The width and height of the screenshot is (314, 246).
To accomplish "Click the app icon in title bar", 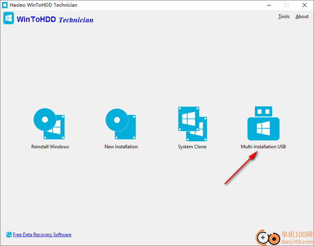I will 5,5.
